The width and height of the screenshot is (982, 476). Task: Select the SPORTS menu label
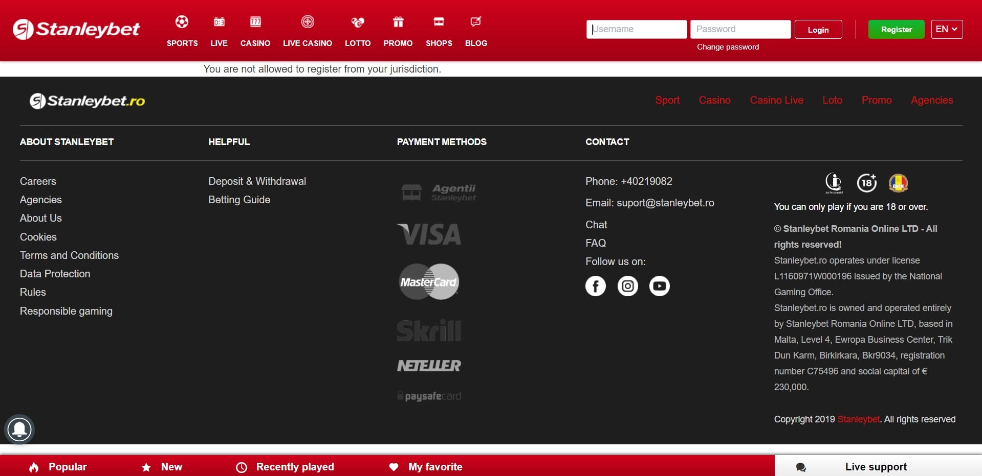tap(182, 43)
